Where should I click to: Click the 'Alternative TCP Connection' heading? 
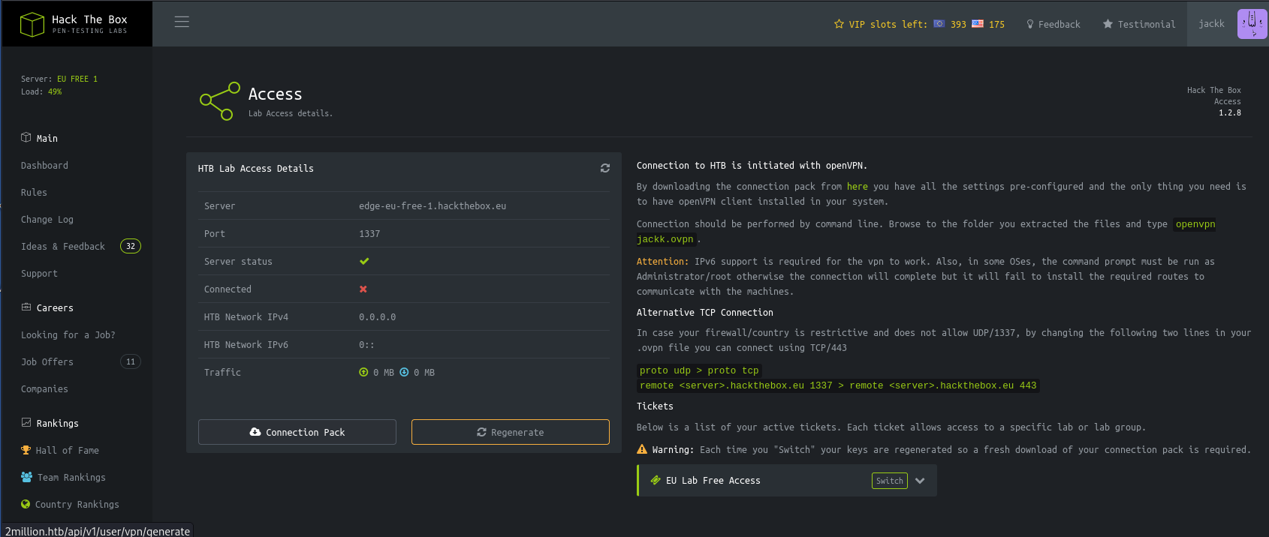(704, 313)
